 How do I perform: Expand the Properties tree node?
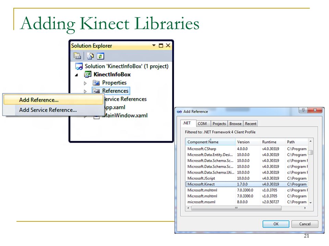85,83
